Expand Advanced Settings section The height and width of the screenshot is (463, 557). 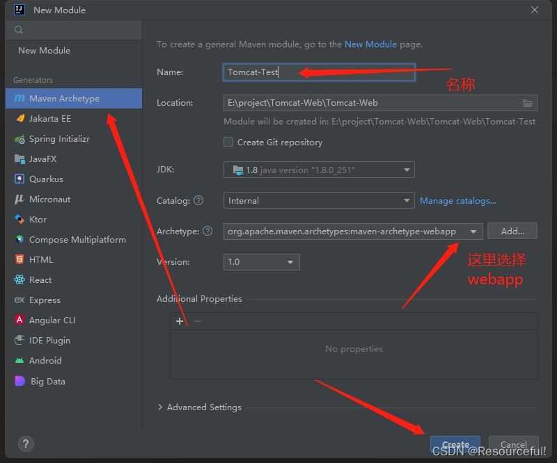click(160, 407)
